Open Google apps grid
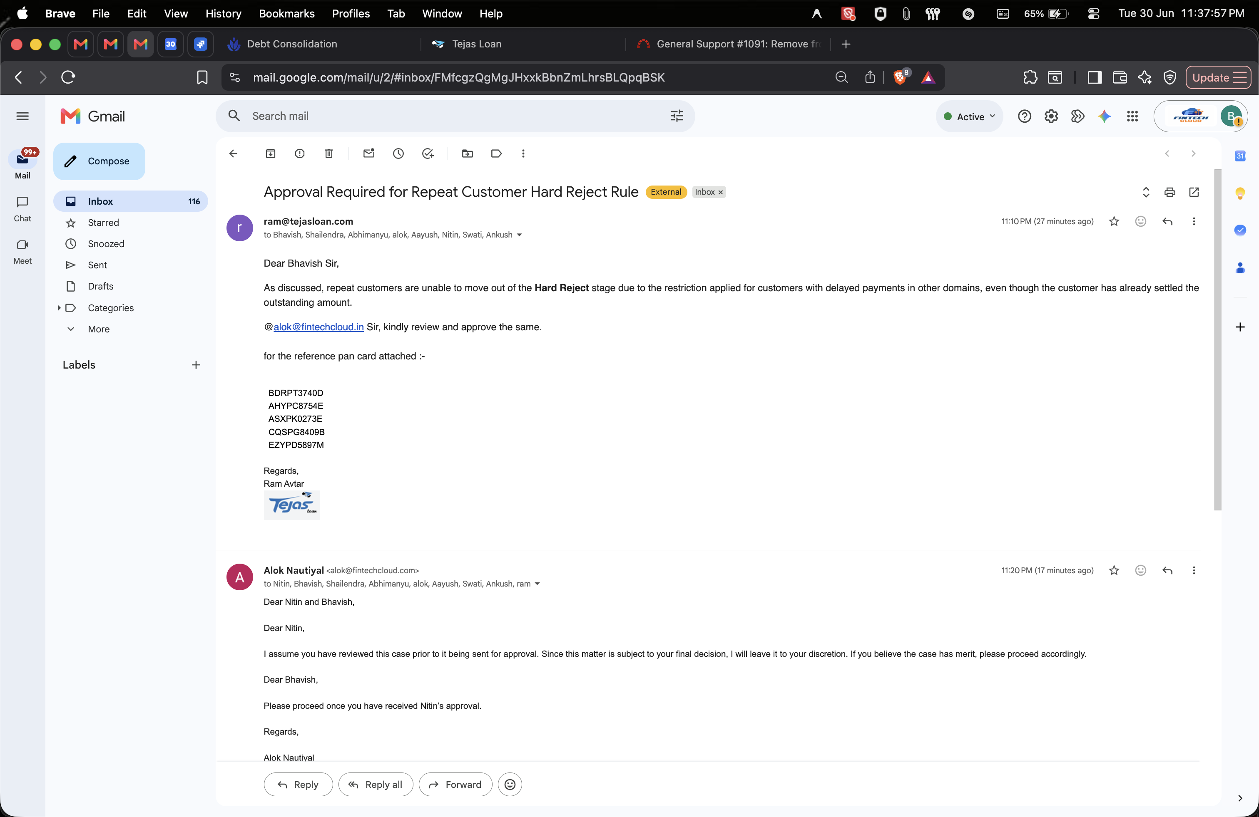Image resolution: width=1259 pixels, height=817 pixels. click(1132, 116)
